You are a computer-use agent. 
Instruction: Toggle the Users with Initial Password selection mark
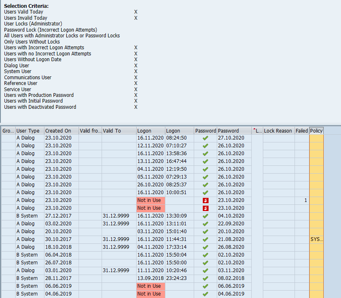tap(136, 101)
